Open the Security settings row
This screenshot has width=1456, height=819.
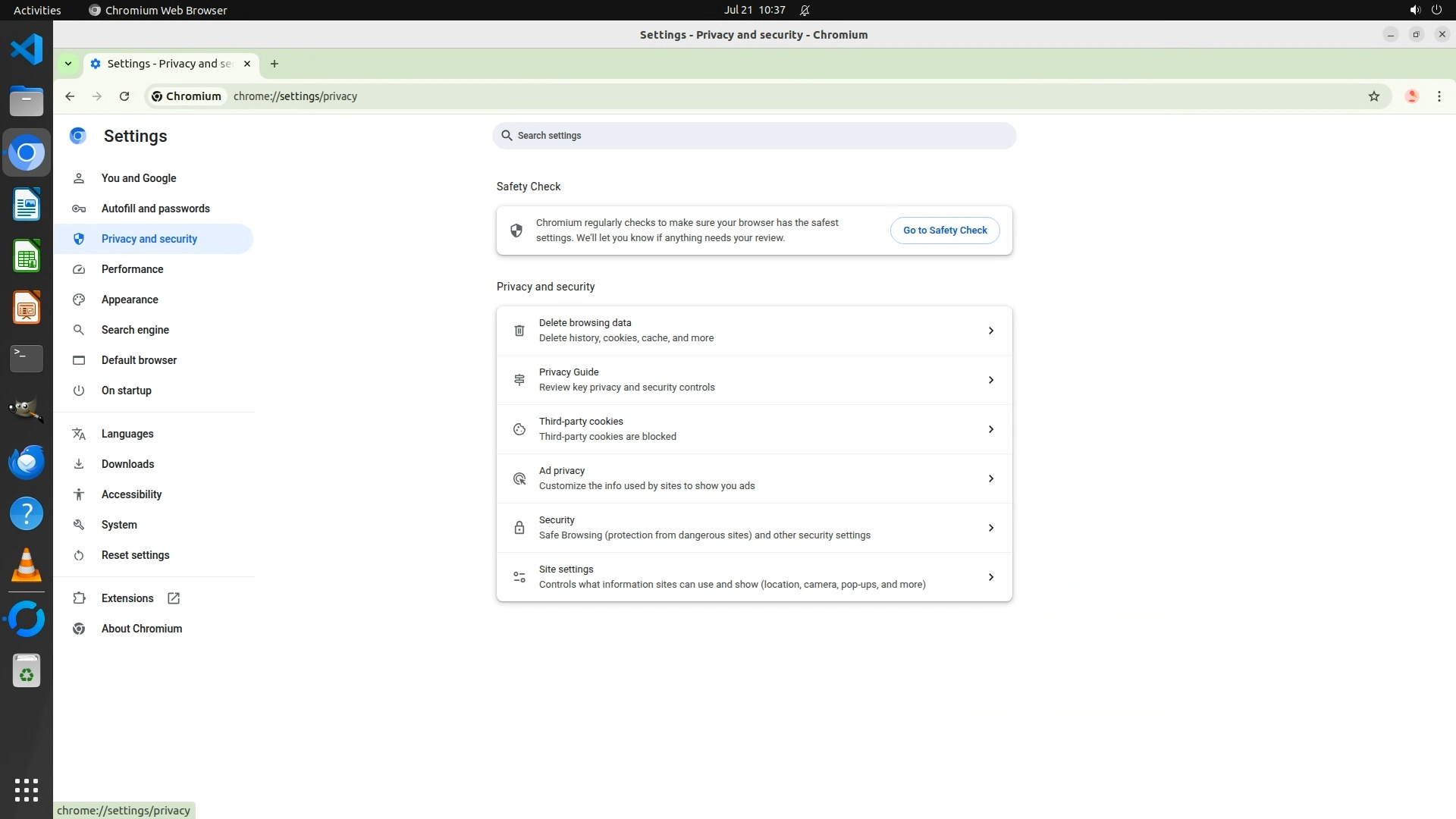(x=754, y=528)
